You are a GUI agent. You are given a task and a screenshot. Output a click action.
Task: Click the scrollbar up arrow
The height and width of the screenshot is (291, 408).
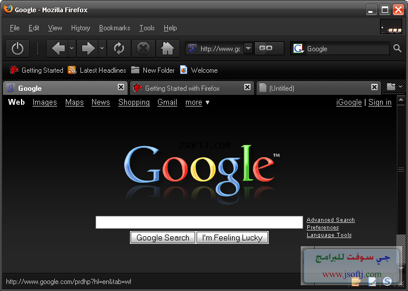pos(401,100)
